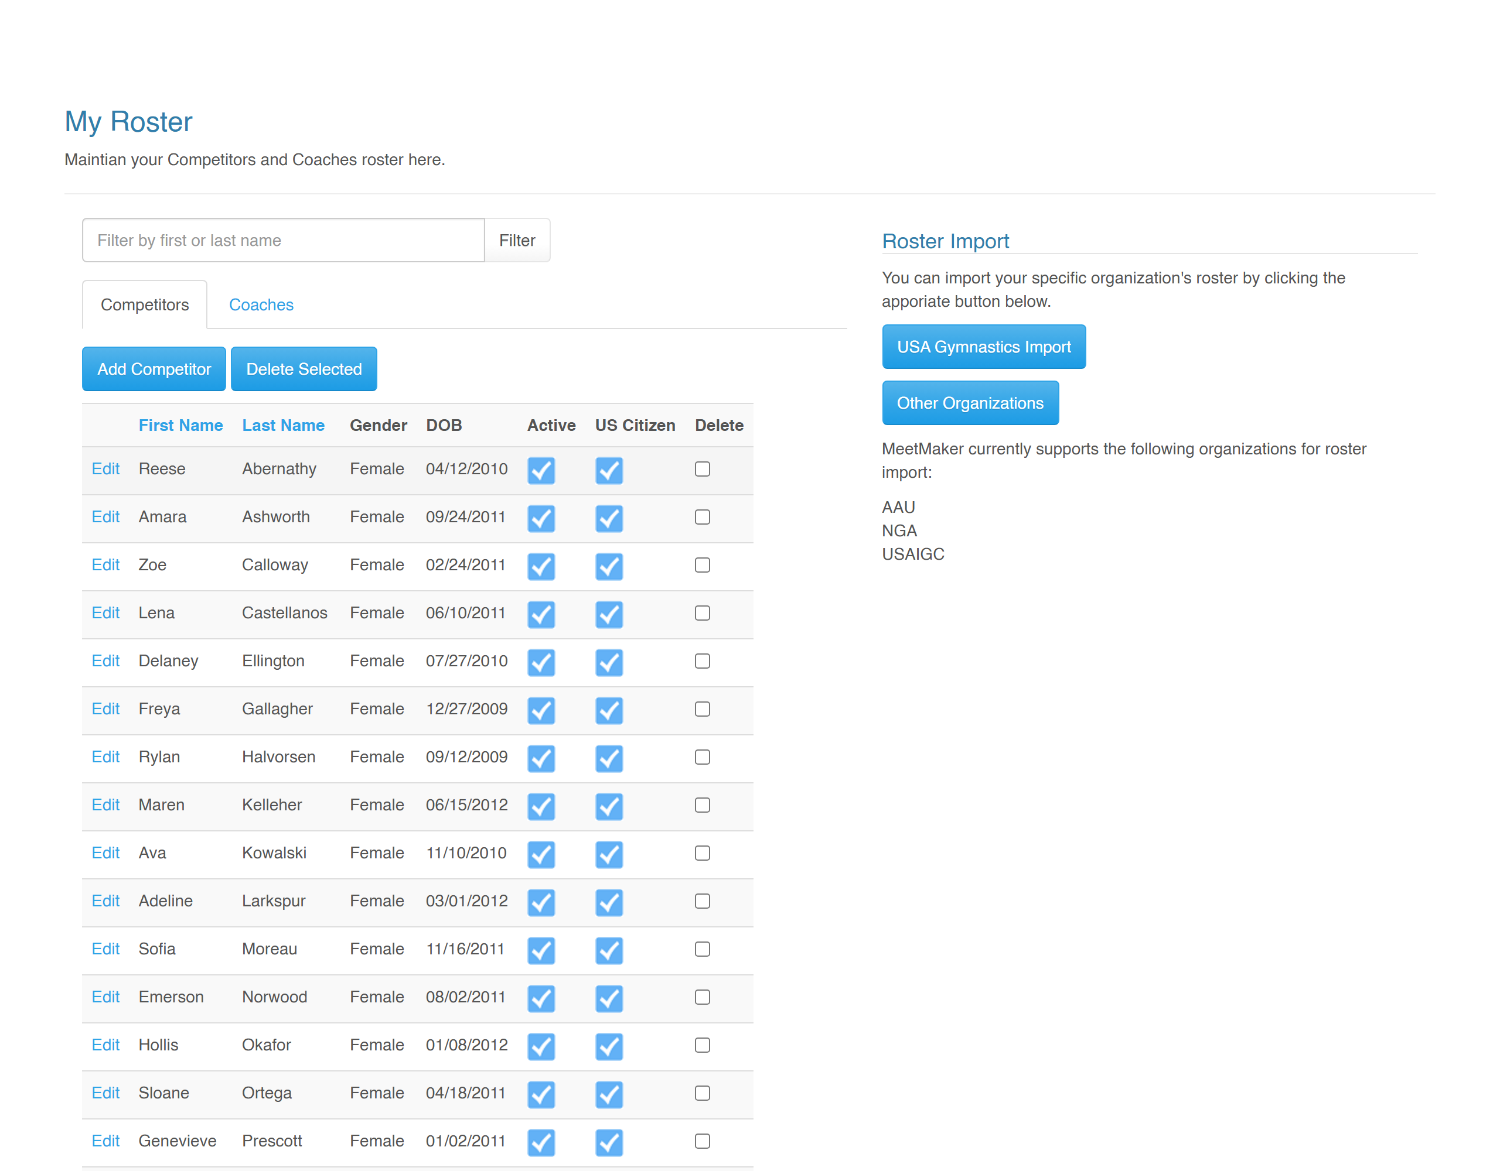1500x1171 pixels.
Task: Click the My Roster heading
Action: [128, 122]
